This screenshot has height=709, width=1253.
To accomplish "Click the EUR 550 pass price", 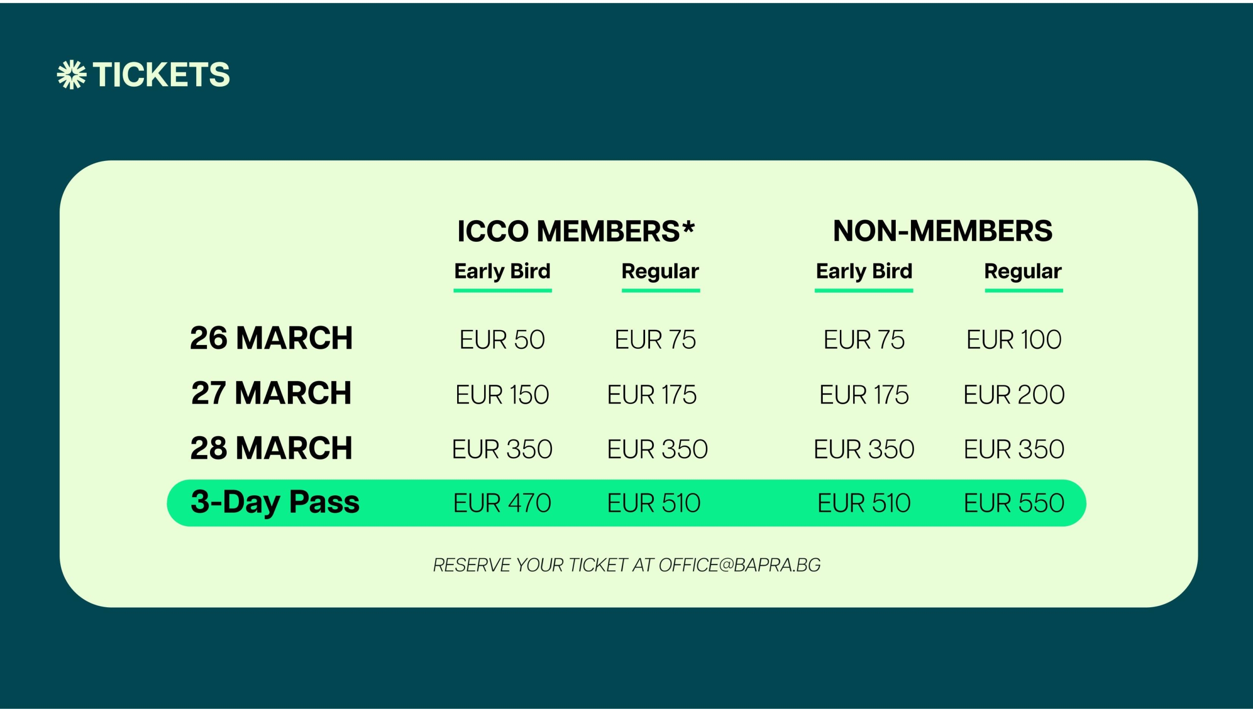I will pyautogui.click(x=1014, y=503).
